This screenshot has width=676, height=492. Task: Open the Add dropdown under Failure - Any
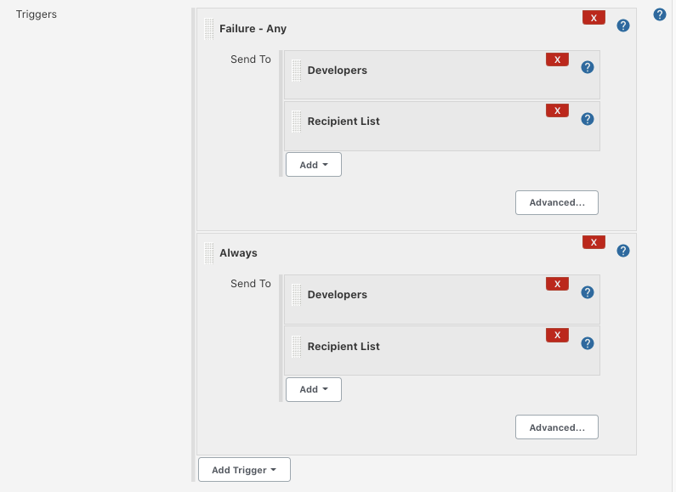313,165
